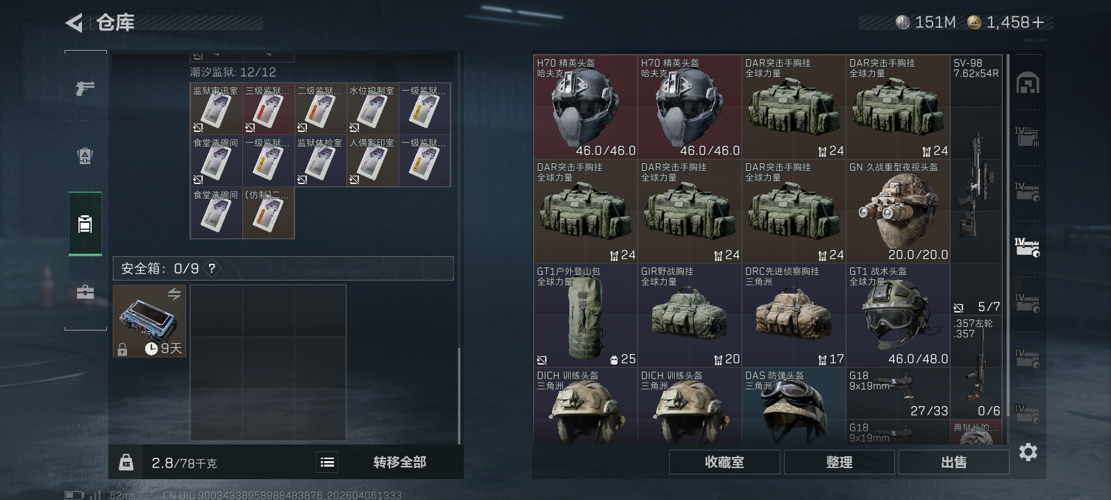This screenshot has height=500, width=1111.
Task: Click the 整理 organize button
Action: click(839, 462)
